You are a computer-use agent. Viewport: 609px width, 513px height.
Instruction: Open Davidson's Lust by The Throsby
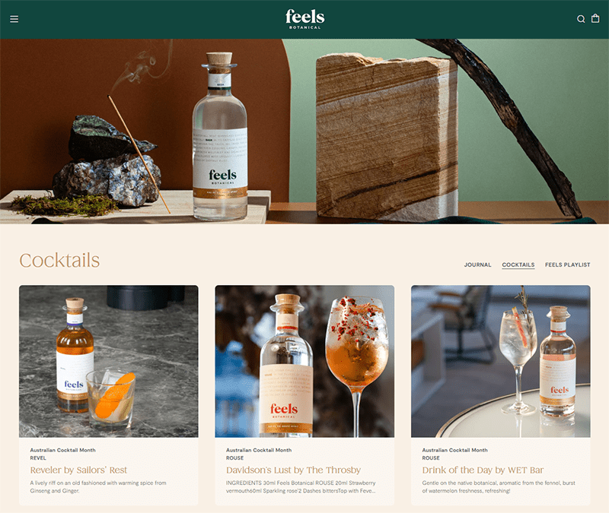pyautogui.click(x=293, y=470)
